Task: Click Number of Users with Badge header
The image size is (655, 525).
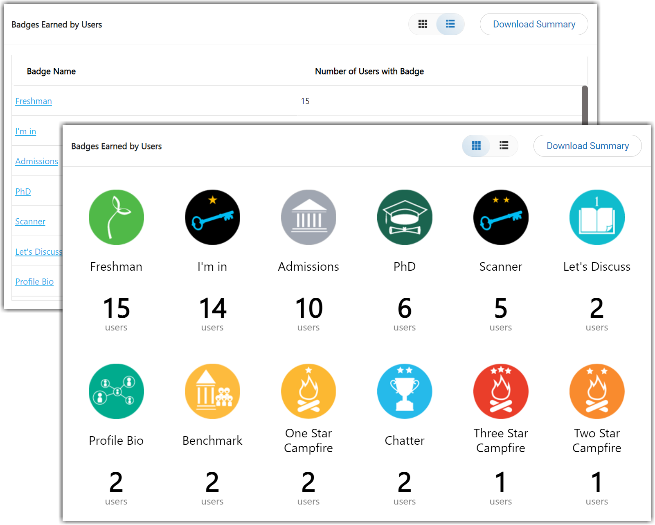Action: (x=369, y=71)
